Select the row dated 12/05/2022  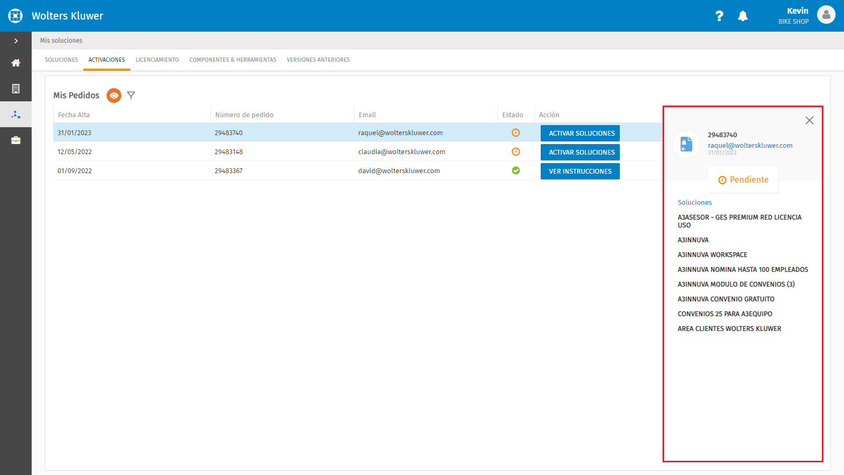tap(358, 152)
